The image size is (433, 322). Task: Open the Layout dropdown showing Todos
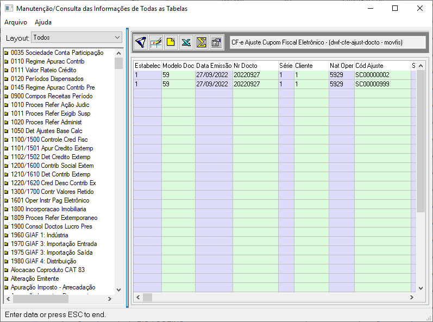pyautogui.click(x=77, y=37)
